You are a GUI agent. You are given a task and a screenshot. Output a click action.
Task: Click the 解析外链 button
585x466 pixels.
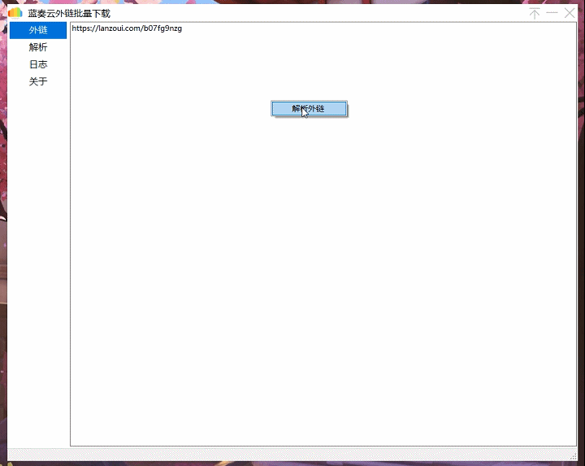[309, 109]
